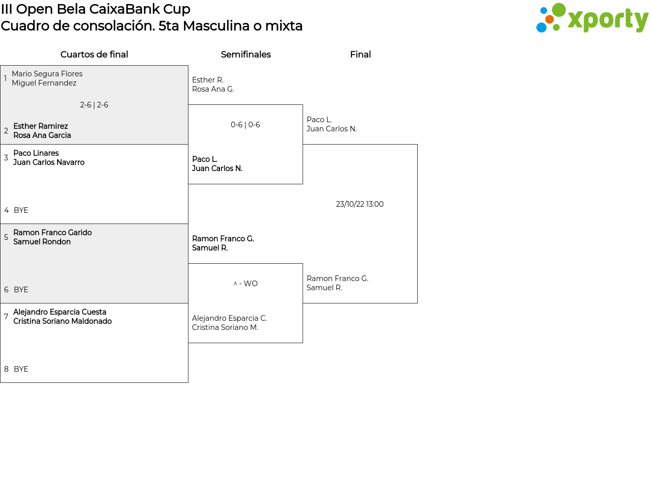Screen dimensions: 652x500
Task: Click the Semifinales column heading
Action: coord(246,54)
